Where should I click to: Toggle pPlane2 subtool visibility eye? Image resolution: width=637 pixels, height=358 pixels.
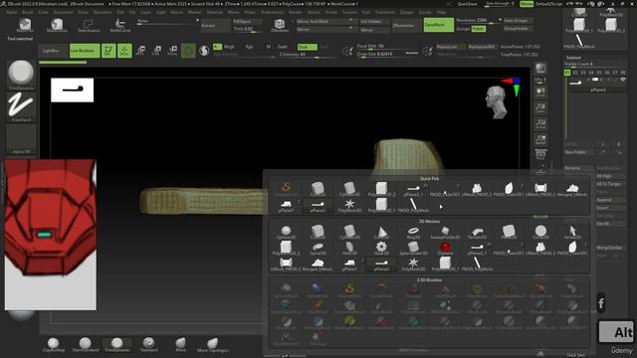623,80
